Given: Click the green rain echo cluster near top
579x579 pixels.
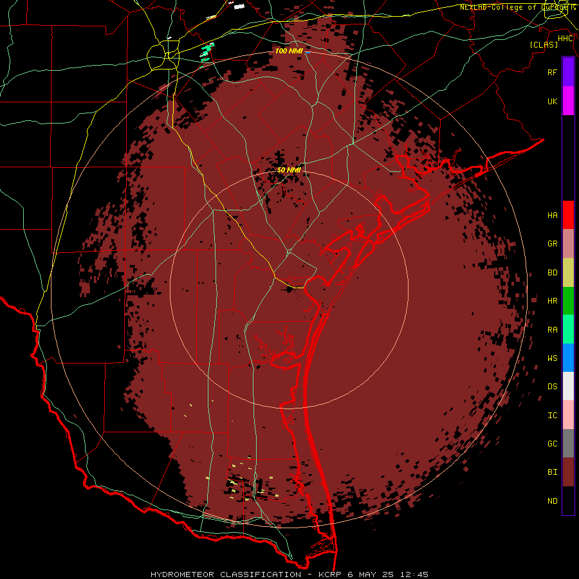Looking at the screenshot, I should [x=208, y=52].
